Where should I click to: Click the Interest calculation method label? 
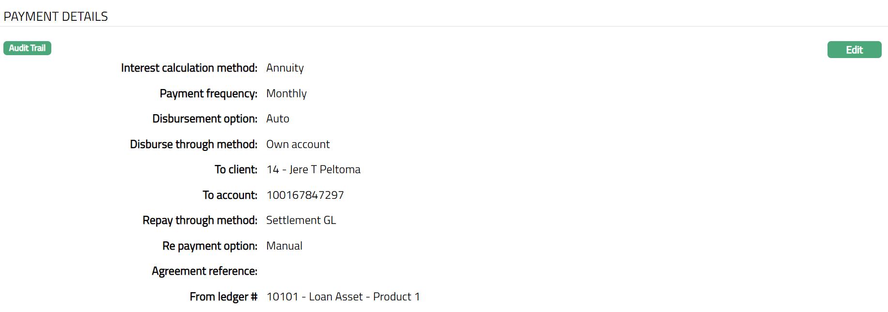[189, 68]
